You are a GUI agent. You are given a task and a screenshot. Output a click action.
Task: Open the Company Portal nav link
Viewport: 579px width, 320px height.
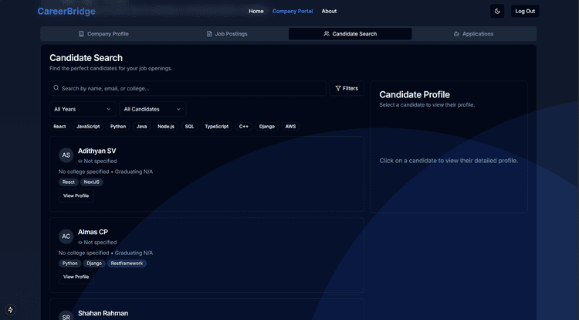coord(293,11)
